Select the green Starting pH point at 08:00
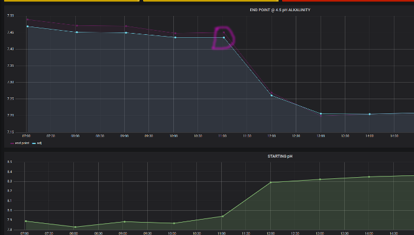414x235 pixels. click(x=75, y=227)
